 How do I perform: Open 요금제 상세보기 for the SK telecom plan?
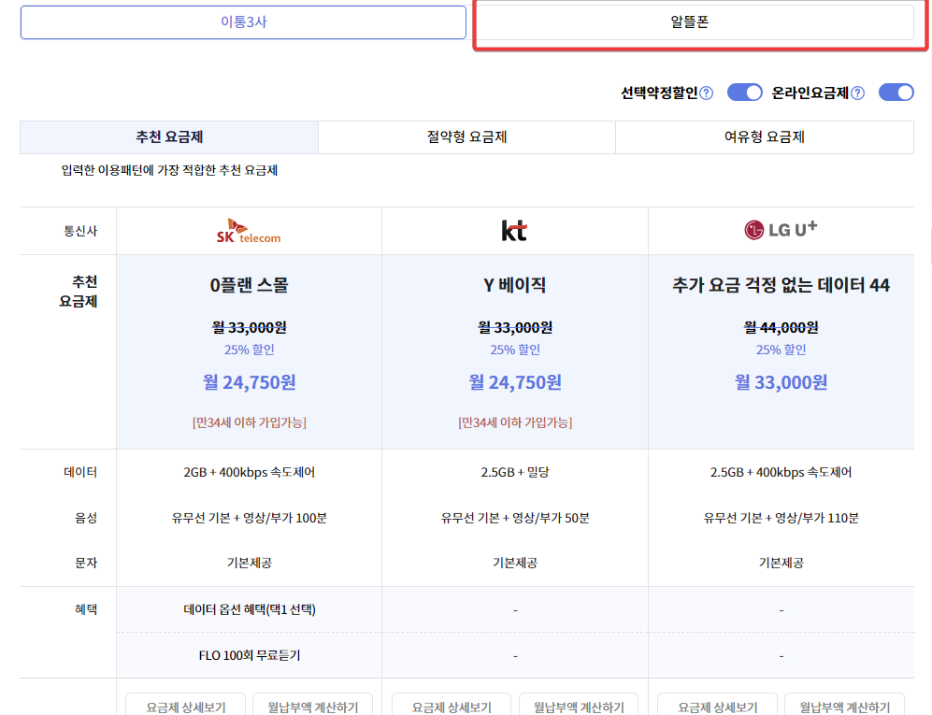185,706
